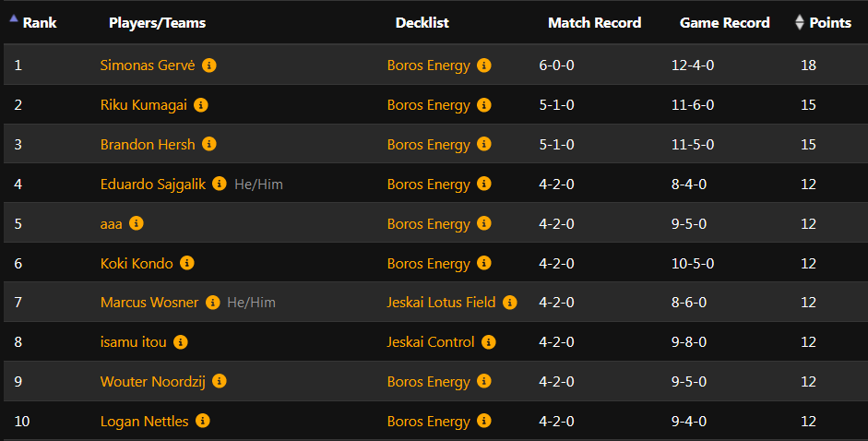The image size is (868, 441).
Task: Click info icon next to Eduardo Sajgalik
Action: pyautogui.click(x=220, y=184)
